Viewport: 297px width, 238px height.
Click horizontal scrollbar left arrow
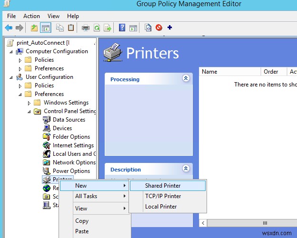[x=203, y=223]
